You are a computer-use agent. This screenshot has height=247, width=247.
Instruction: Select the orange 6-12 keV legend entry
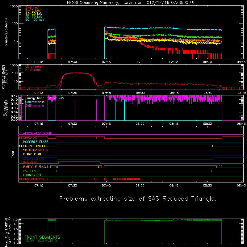click(x=33, y=10)
